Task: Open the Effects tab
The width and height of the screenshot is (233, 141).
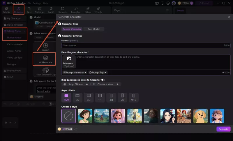Action: coord(98,10)
